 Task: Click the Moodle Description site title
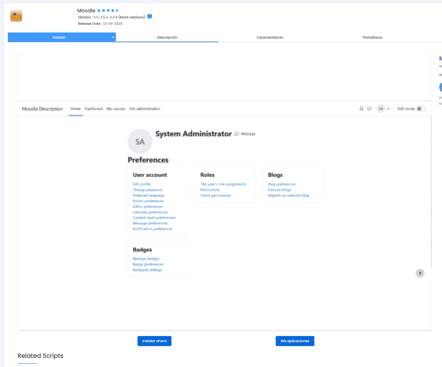[42, 109]
